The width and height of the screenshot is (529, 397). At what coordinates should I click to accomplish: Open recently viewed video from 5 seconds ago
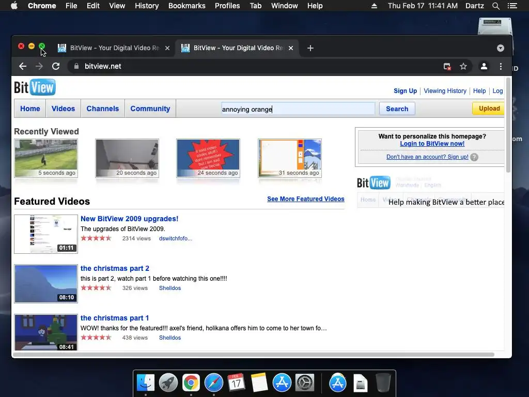pyautogui.click(x=46, y=158)
